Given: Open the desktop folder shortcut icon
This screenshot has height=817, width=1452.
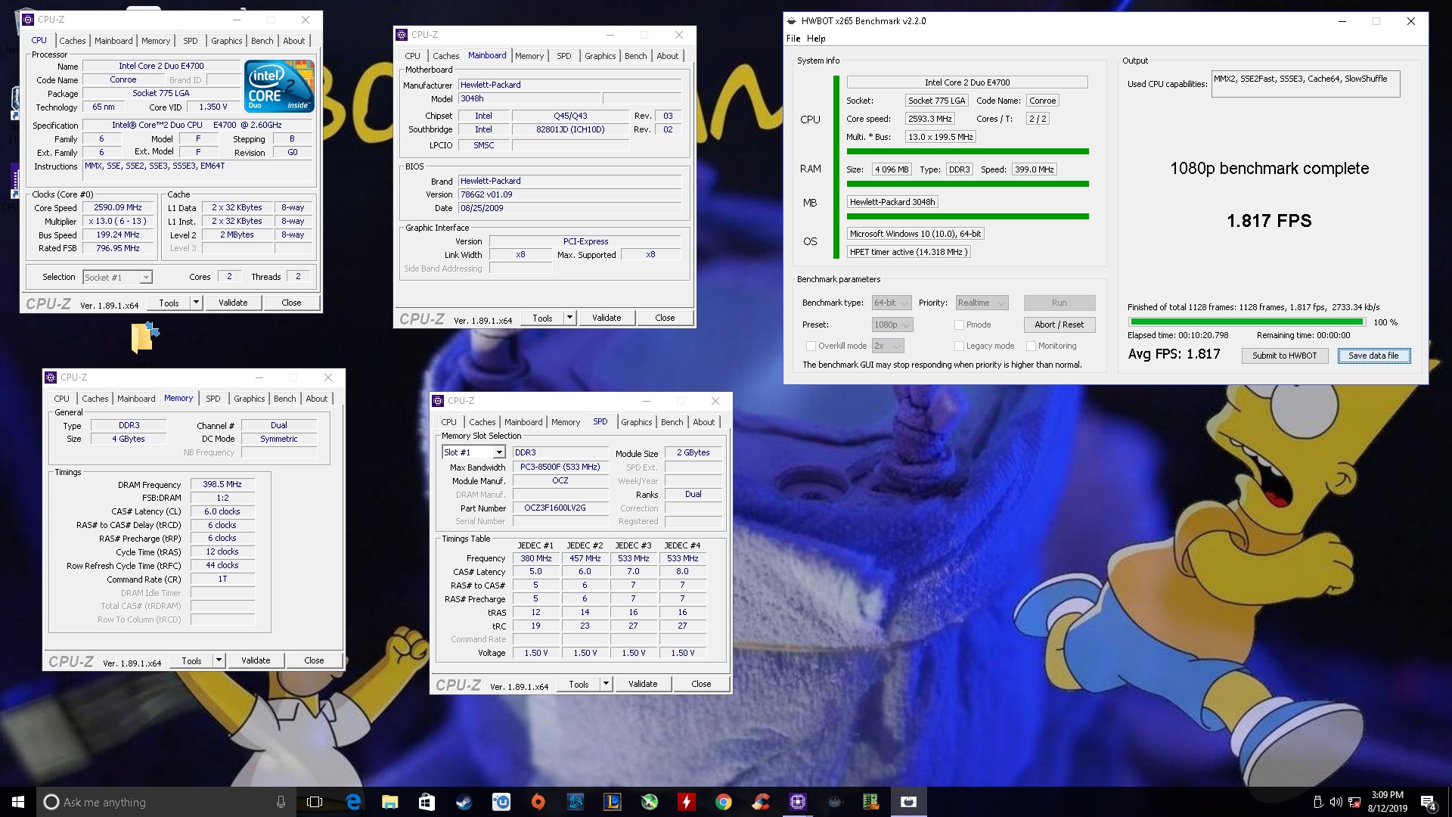Looking at the screenshot, I should [x=144, y=337].
